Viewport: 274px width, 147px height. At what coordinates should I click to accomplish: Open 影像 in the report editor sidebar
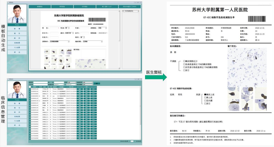[17, 29]
